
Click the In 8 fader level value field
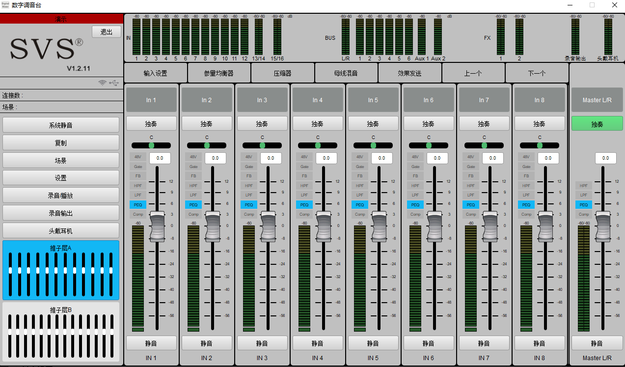(548, 158)
